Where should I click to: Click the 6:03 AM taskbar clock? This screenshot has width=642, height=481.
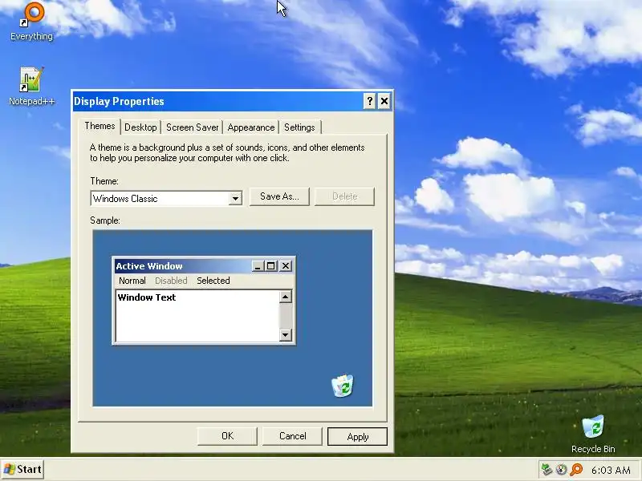point(611,471)
